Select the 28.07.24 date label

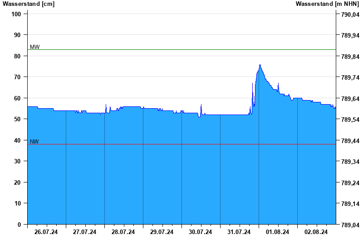coord(123,232)
